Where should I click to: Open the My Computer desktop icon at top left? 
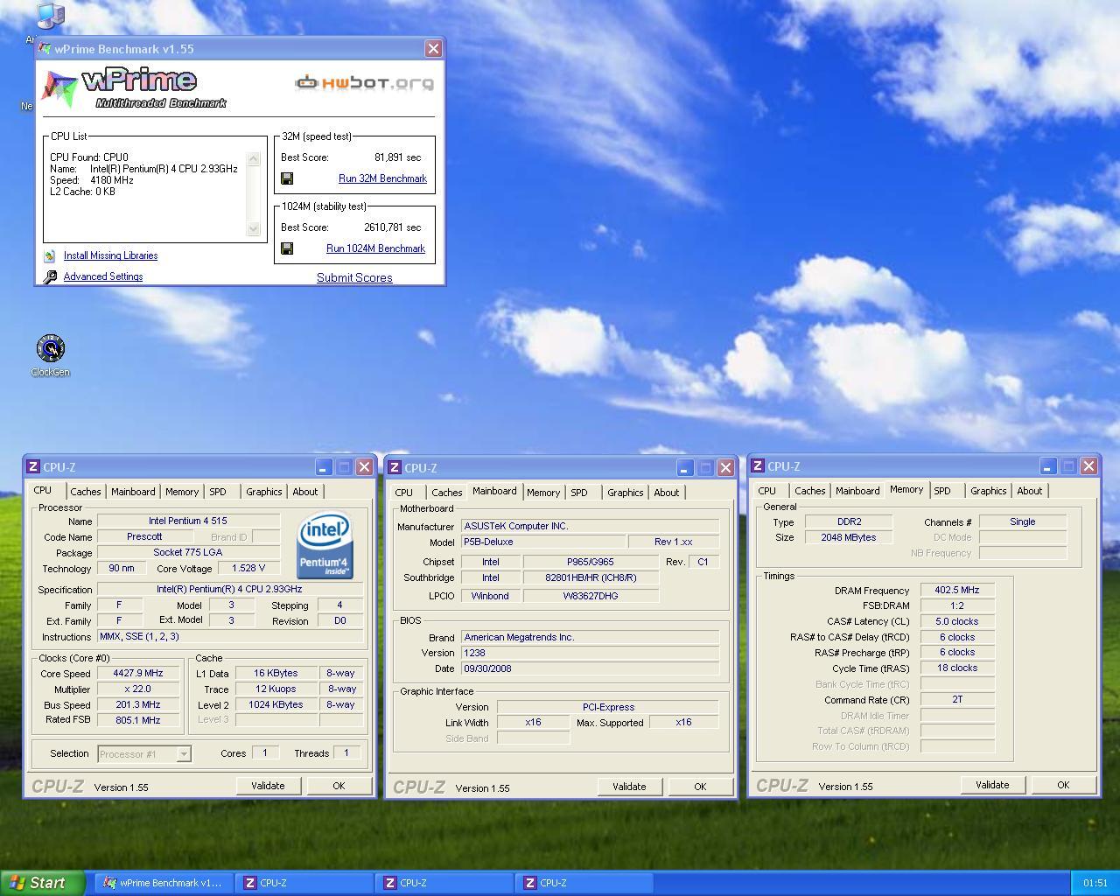pyautogui.click(x=50, y=16)
